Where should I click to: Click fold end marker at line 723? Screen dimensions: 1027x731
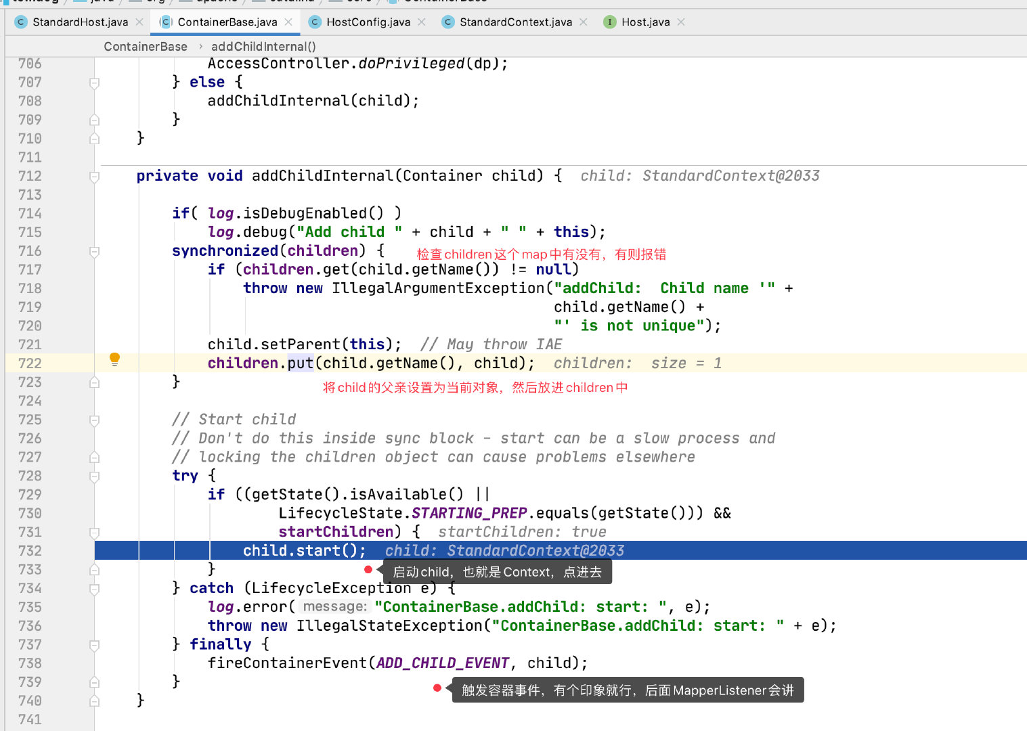[95, 382]
